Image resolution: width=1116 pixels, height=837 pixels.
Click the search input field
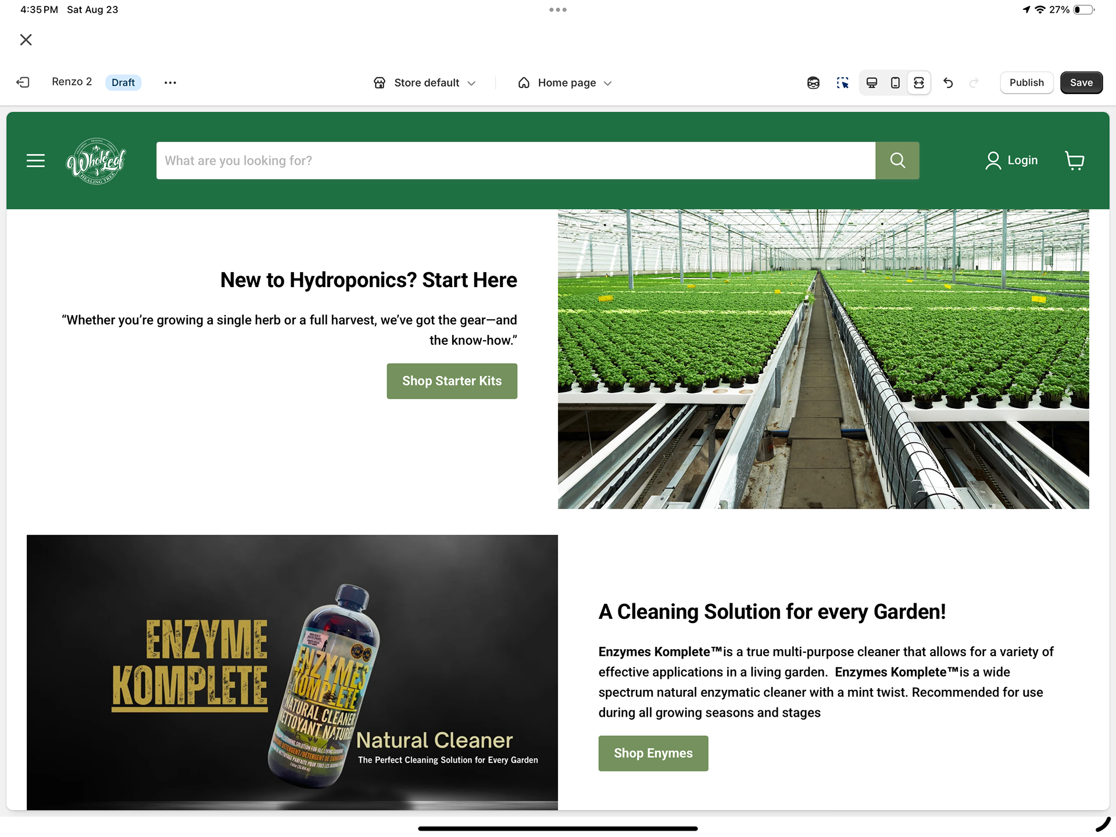pos(516,160)
